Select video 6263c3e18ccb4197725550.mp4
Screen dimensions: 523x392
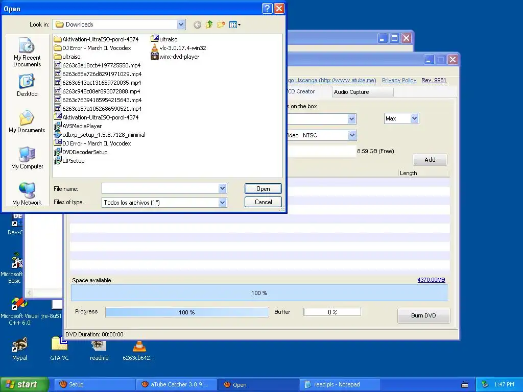[x=98, y=65]
